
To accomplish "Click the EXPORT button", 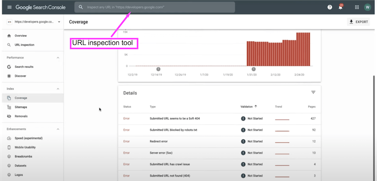I will pyautogui.click(x=359, y=22).
